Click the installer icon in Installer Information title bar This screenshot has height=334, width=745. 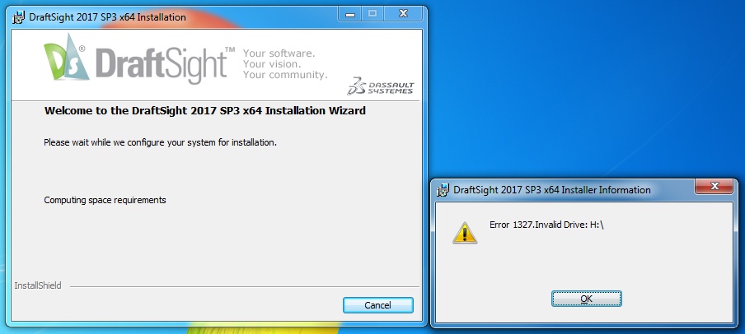pos(443,190)
